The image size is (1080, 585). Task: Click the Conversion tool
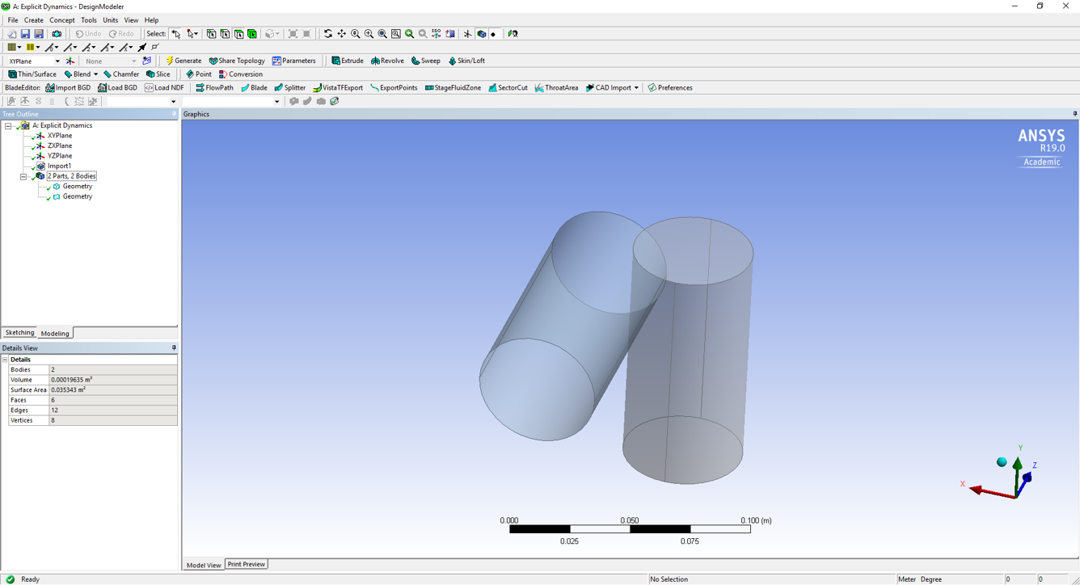pyautogui.click(x=240, y=74)
